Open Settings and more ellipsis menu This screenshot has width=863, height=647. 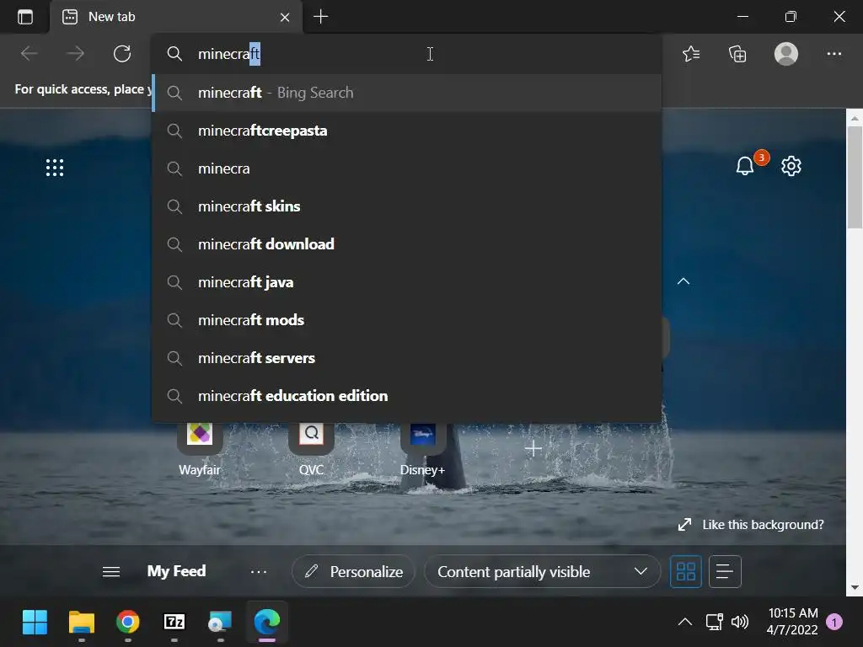tap(834, 53)
